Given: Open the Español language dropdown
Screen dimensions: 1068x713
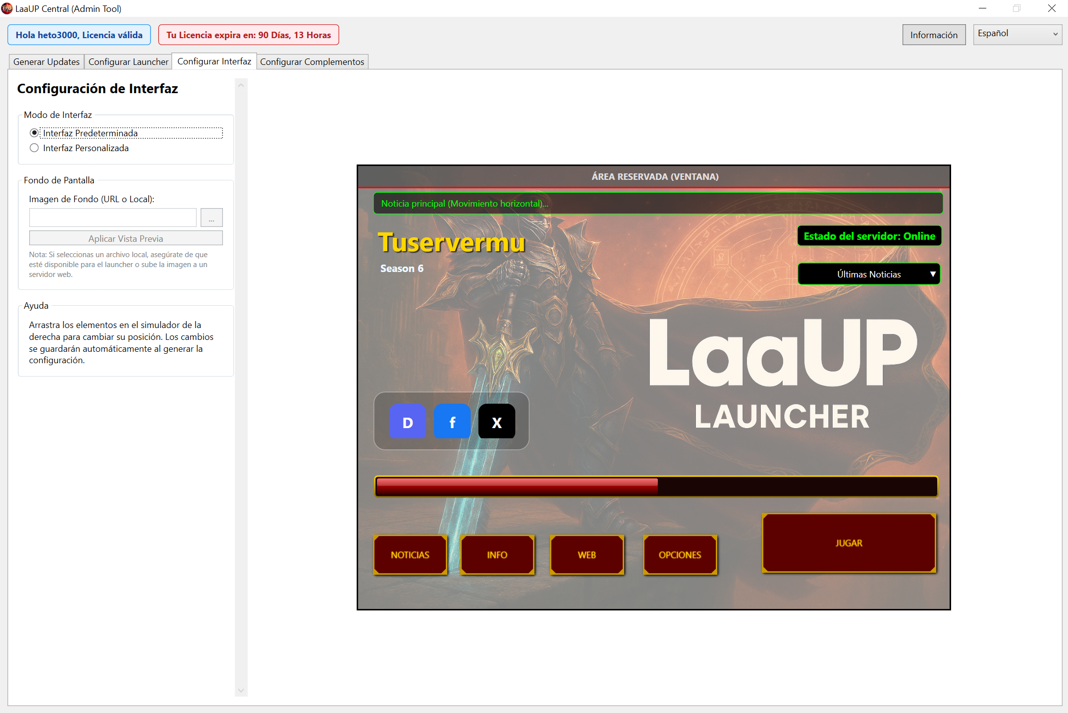Looking at the screenshot, I should click(1017, 34).
